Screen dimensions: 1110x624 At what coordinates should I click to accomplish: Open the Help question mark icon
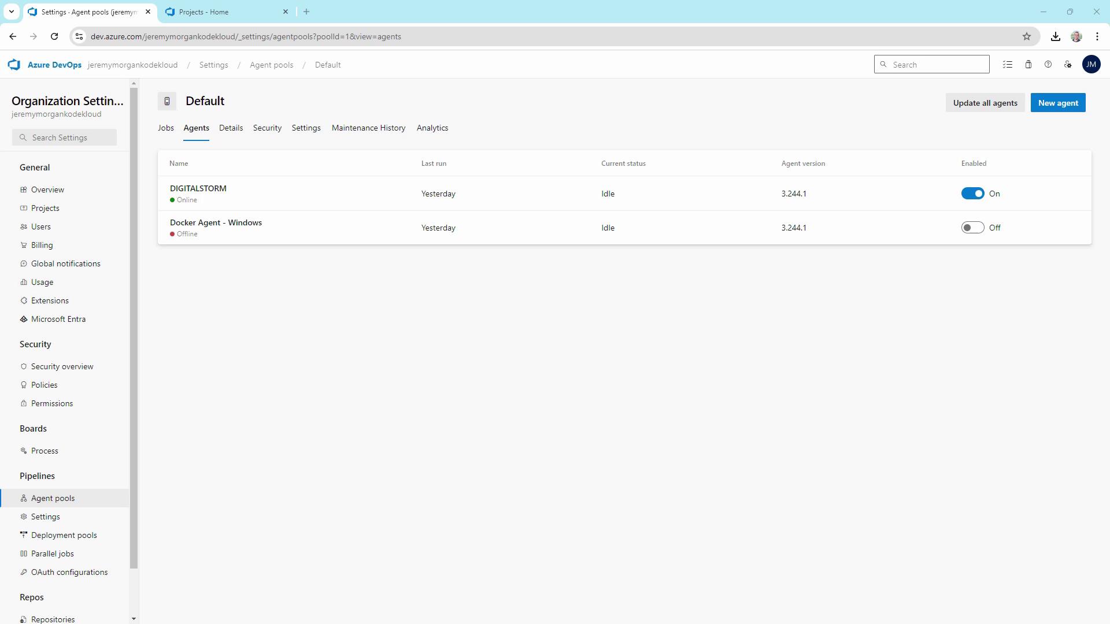point(1048,65)
